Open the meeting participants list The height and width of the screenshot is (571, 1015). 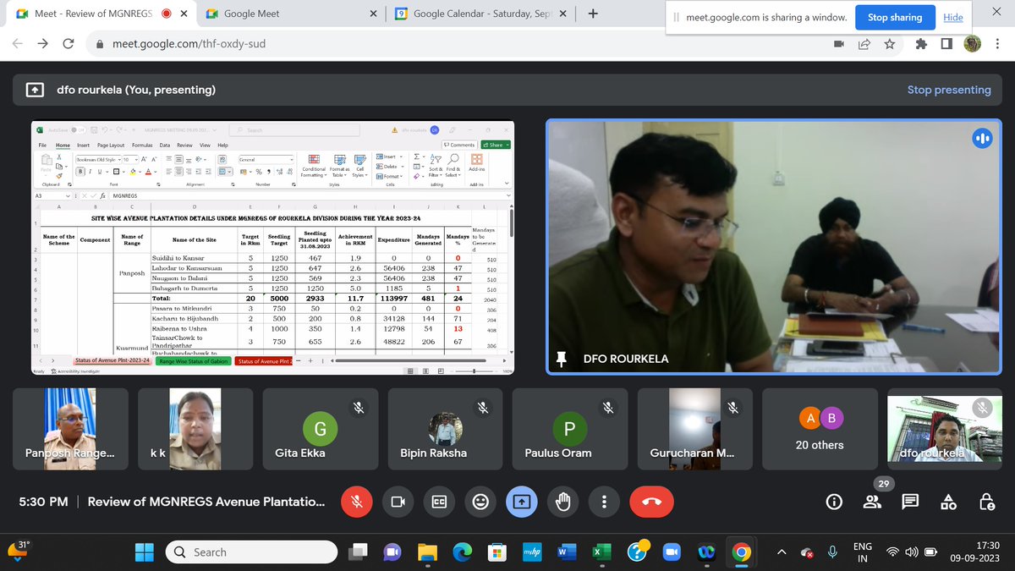pyautogui.click(x=872, y=501)
